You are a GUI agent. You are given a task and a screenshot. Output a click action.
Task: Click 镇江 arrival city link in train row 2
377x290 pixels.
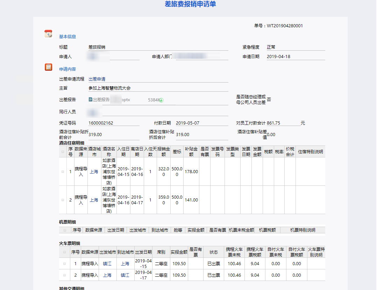click(x=125, y=275)
